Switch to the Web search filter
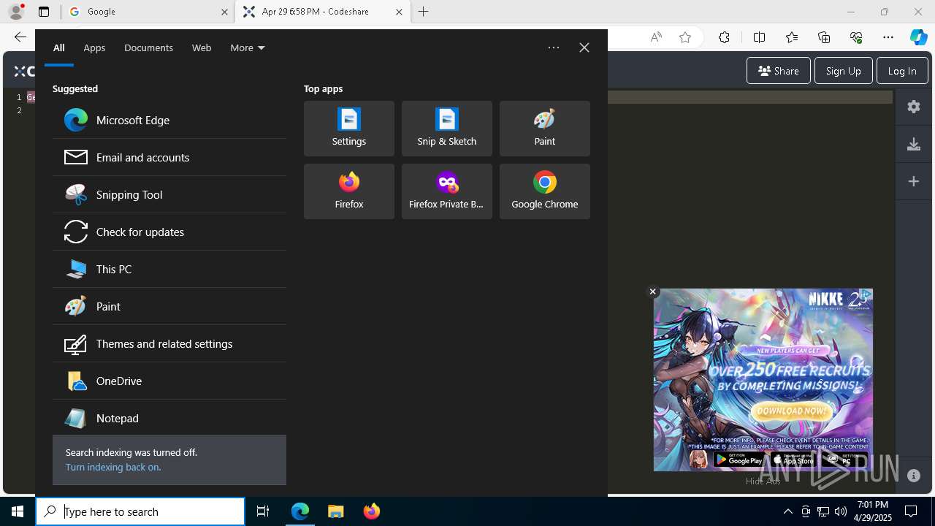This screenshot has height=526, width=935. click(202, 47)
